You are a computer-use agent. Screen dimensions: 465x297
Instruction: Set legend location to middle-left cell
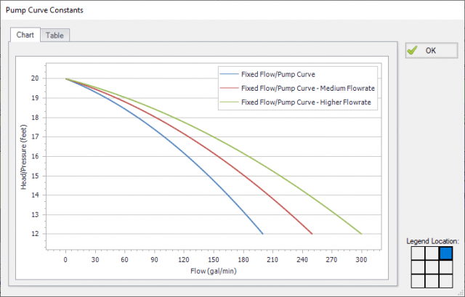coord(418,267)
